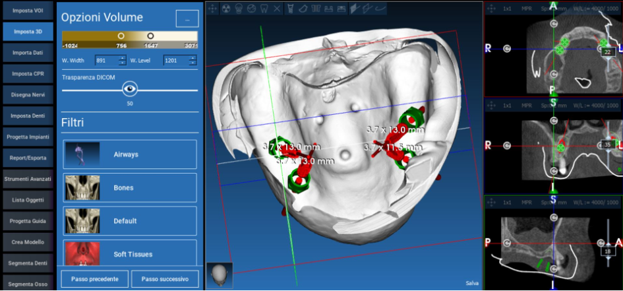Click the implant screw icon in toolbar
This screenshot has height=291, width=623.
[290, 9]
